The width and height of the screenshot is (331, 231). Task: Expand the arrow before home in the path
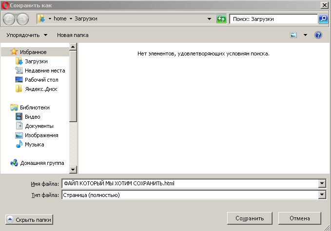[50, 19]
